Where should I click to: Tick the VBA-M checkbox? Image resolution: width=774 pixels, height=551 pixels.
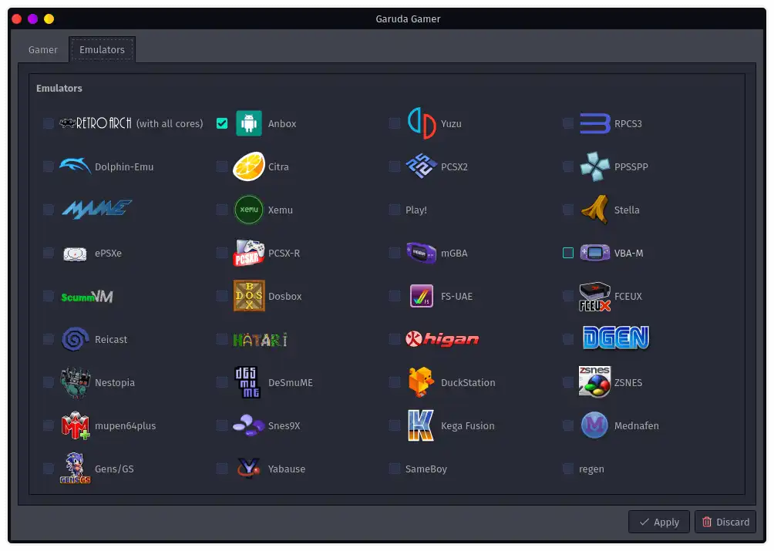click(568, 253)
